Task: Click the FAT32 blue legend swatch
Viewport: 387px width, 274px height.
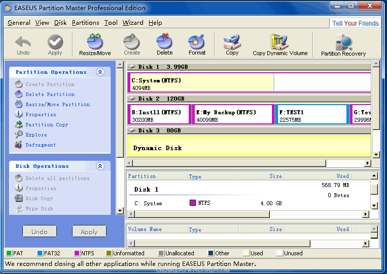Action: click(40, 253)
